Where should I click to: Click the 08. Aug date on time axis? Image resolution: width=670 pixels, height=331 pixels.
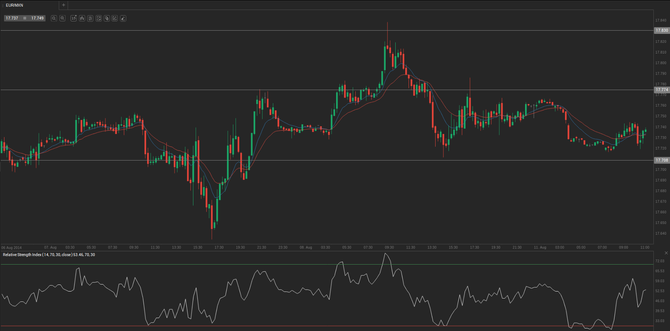click(x=306, y=247)
